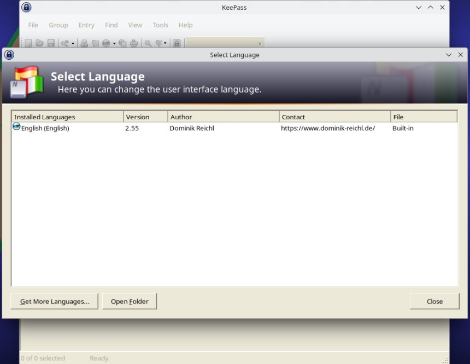Close the Select Language dialog with X
Screen dimensions: 470x364
pos(460,55)
